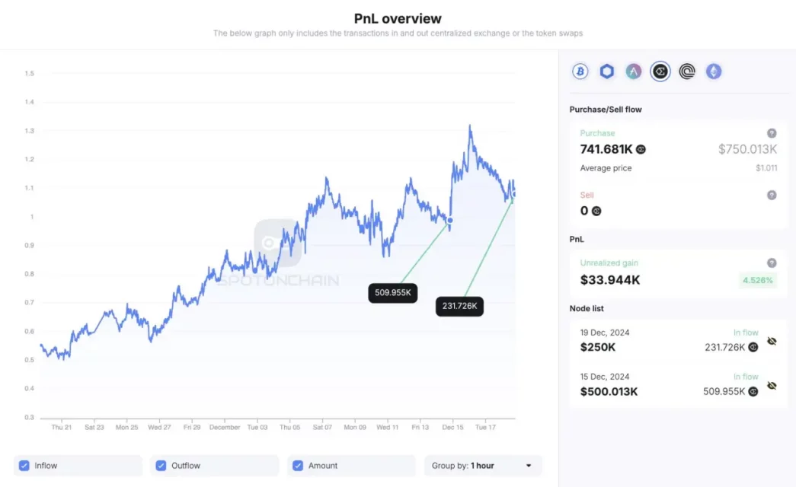Select the Aave token icon

[x=634, y=72]
